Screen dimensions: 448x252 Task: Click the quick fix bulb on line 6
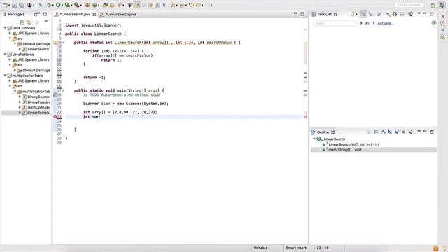coord(55,43)
